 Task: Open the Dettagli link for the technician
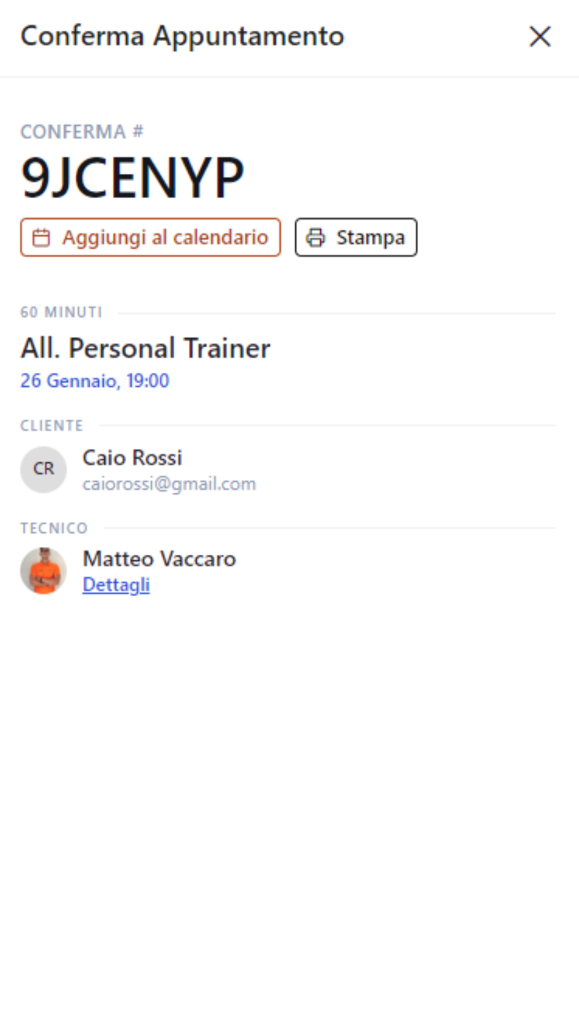pyautogui.click(x=116, y=585)
